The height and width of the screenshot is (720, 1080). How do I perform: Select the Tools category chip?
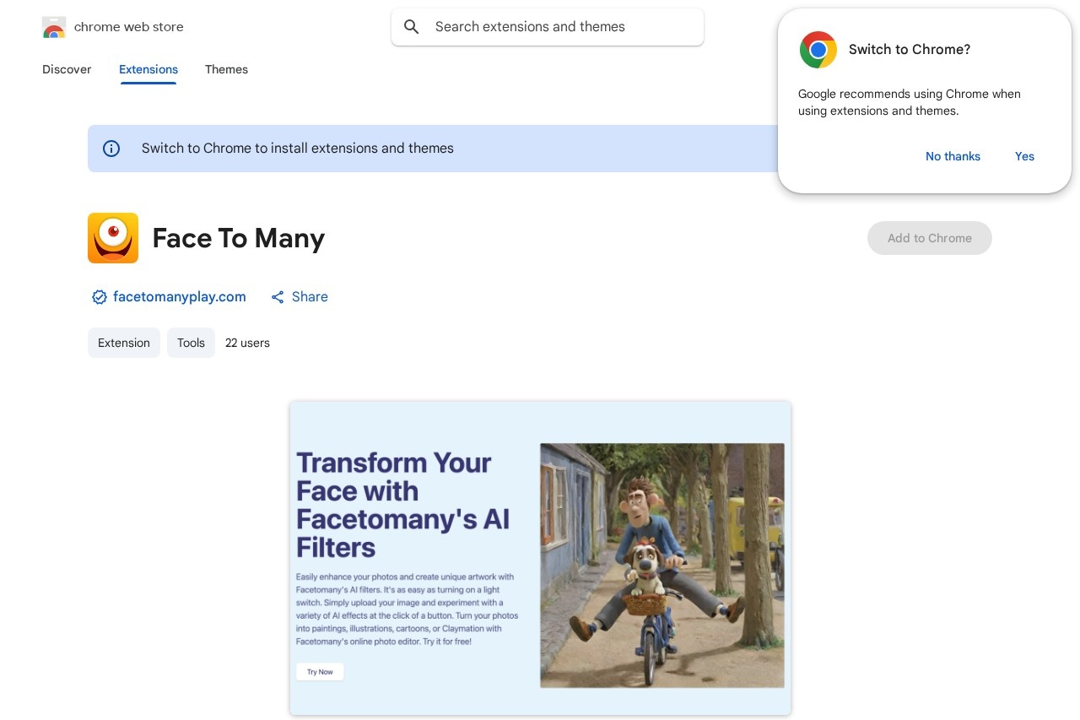pos(191,343)
